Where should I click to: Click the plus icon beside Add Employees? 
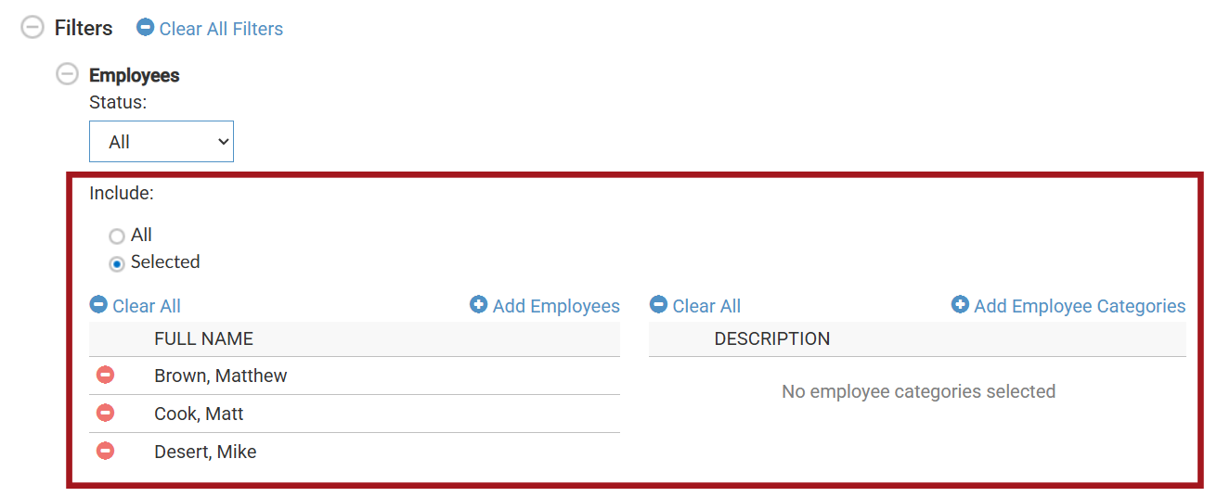[x=478, y=304]
